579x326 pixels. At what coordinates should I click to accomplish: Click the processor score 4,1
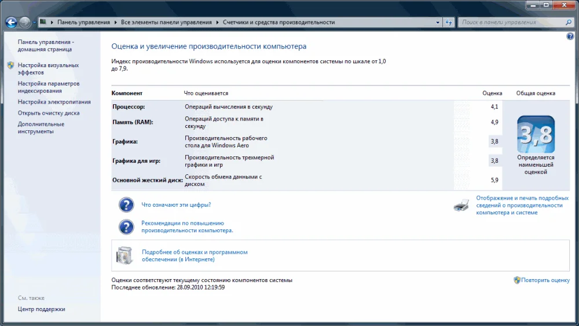[x=494, y=107]
